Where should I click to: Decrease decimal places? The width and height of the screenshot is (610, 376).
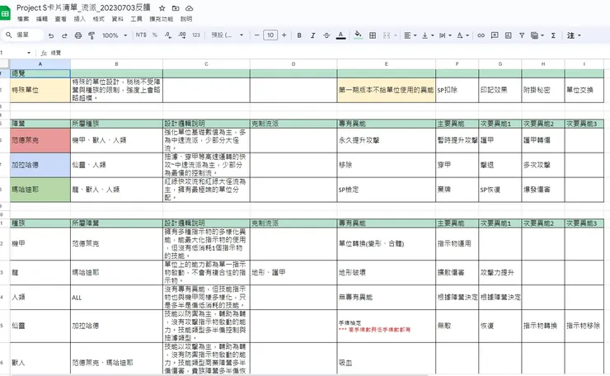pos(168,35)
